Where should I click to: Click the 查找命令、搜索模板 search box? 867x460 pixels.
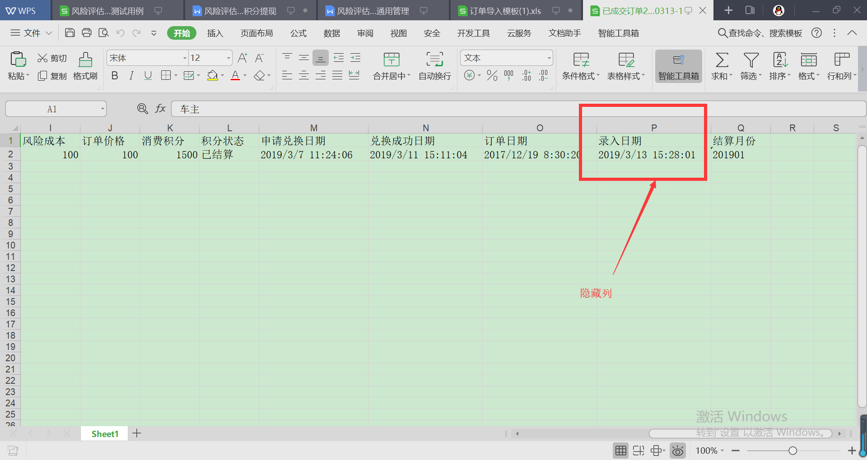[760, 33]
